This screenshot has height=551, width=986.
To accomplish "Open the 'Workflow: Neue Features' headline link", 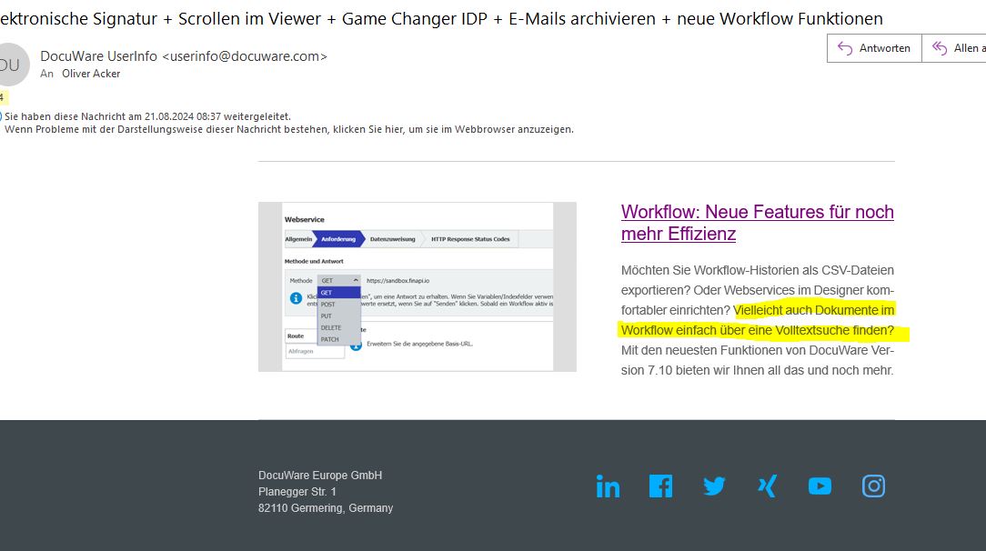I will click(757, 223).
